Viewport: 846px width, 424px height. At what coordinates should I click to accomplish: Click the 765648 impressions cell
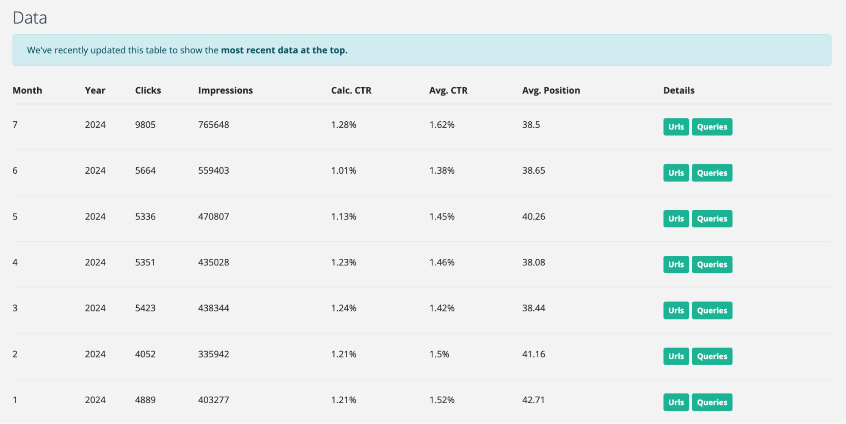213,125
